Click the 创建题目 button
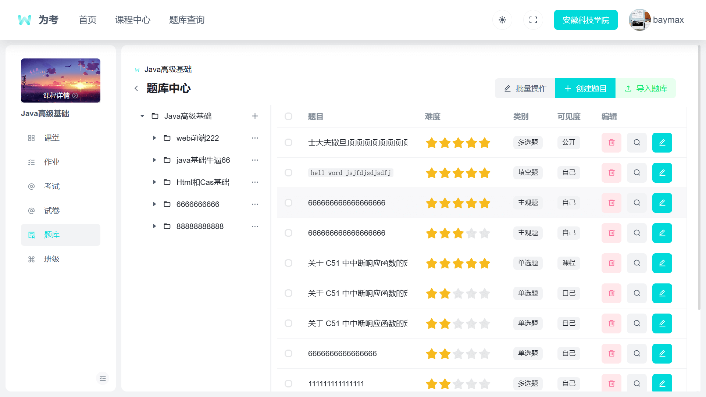The width and height of the screenshot is (706, 397). [585, 89]
